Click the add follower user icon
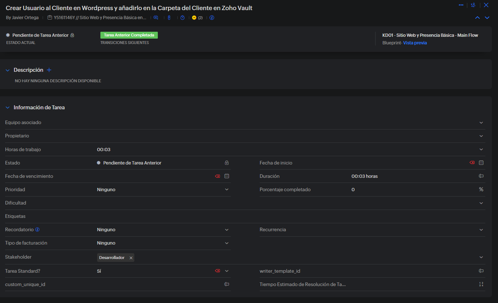Viewport: 498px width, 303px height. 473,5
